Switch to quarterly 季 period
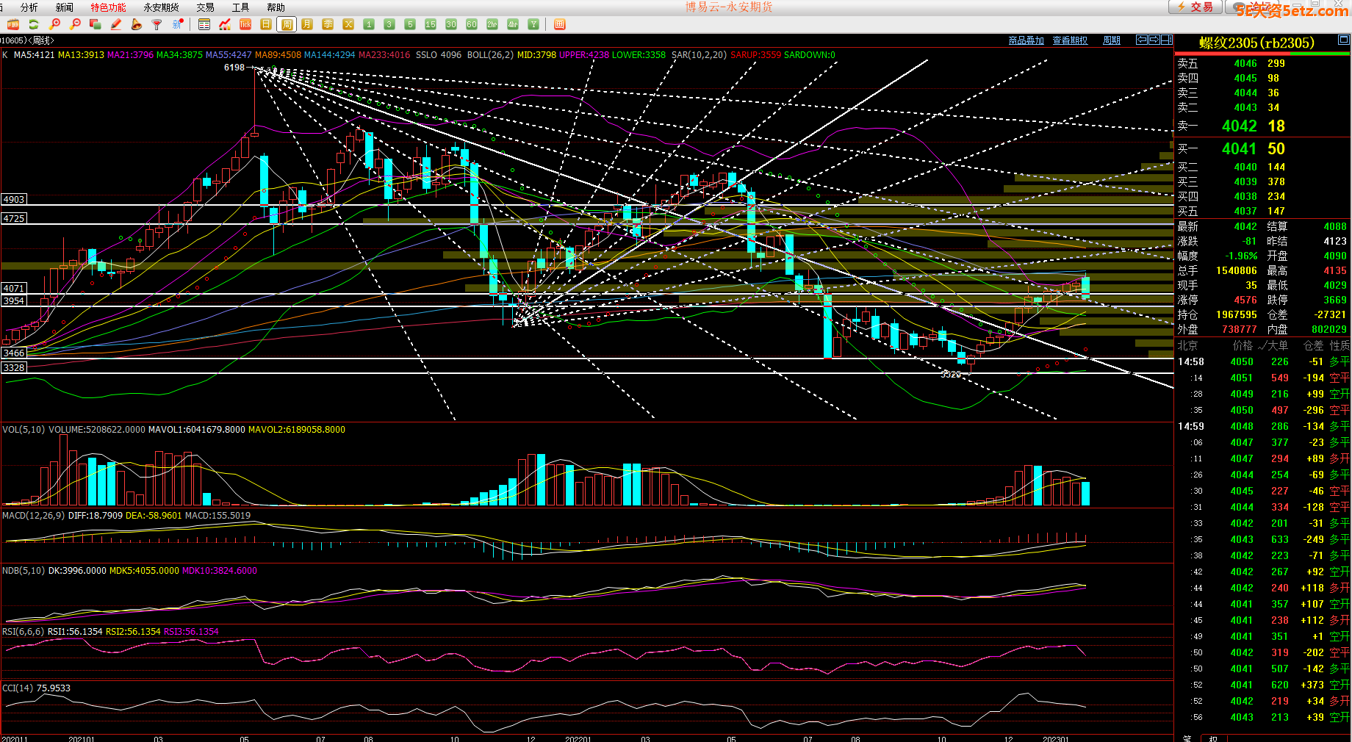This screenshot has height=742, width=1352. coord(328,24)
